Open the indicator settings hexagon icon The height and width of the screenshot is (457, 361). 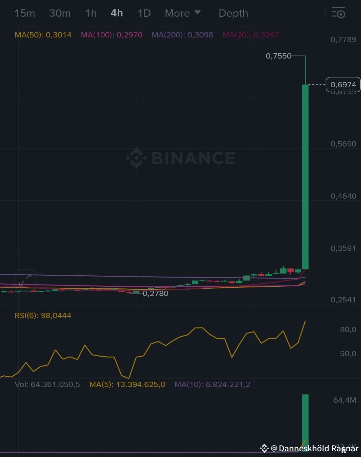click(x=339, y=13)
